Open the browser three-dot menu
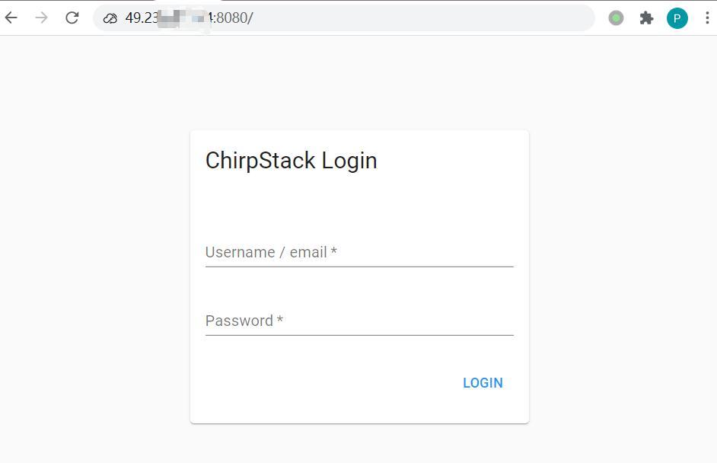Viewport: 717px width, 463px height. coord(709,18)
